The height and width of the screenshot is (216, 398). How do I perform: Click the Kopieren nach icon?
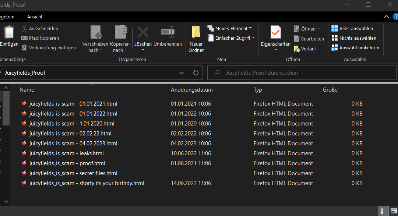(x=121, y=32)
